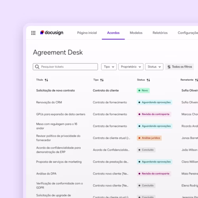Open Solicitação de novo contrato ticket
The image size is (198, 198).
[55, 91]
